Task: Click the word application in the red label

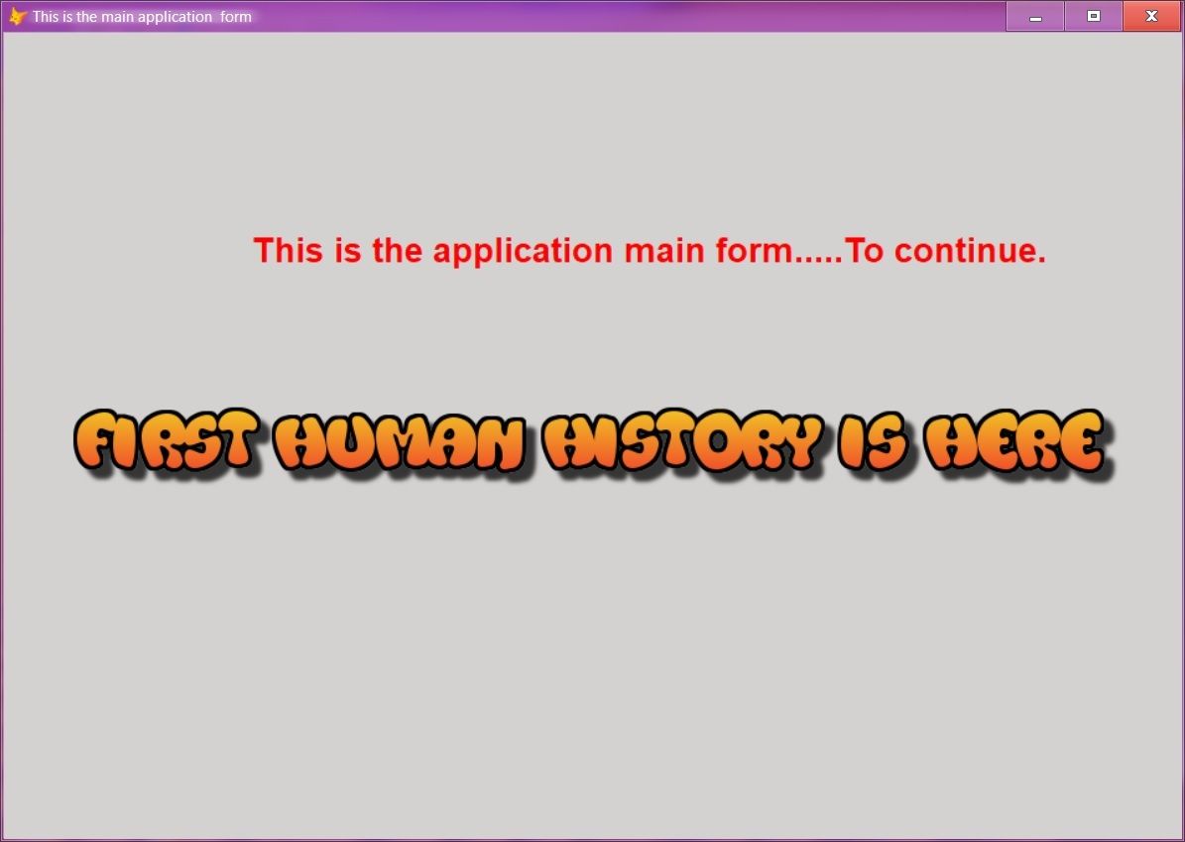Action: (x=526, y=251)
